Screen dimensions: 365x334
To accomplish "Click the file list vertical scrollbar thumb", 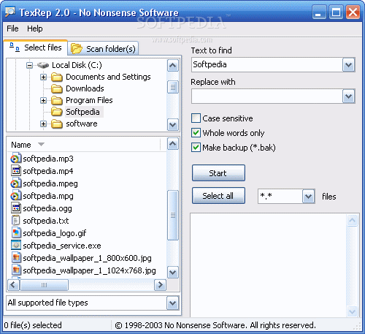I will click(x=173, y=216).
